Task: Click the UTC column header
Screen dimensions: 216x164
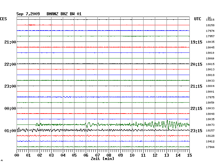Action: [197, 19]
